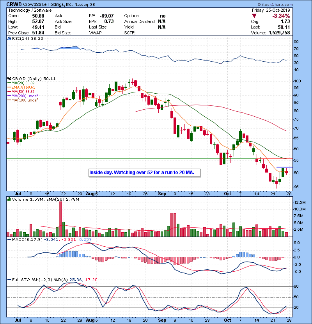Screen dimensions: 312x324
Task: Click the P/E value -69.07
Action: pos(107,16)
